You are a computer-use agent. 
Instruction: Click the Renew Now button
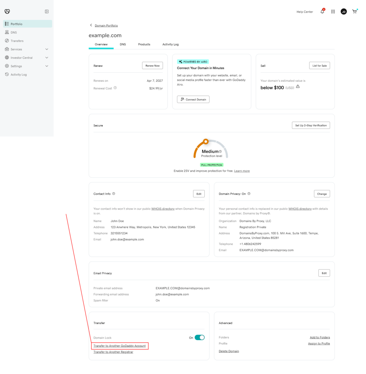[x=152, y=66]
